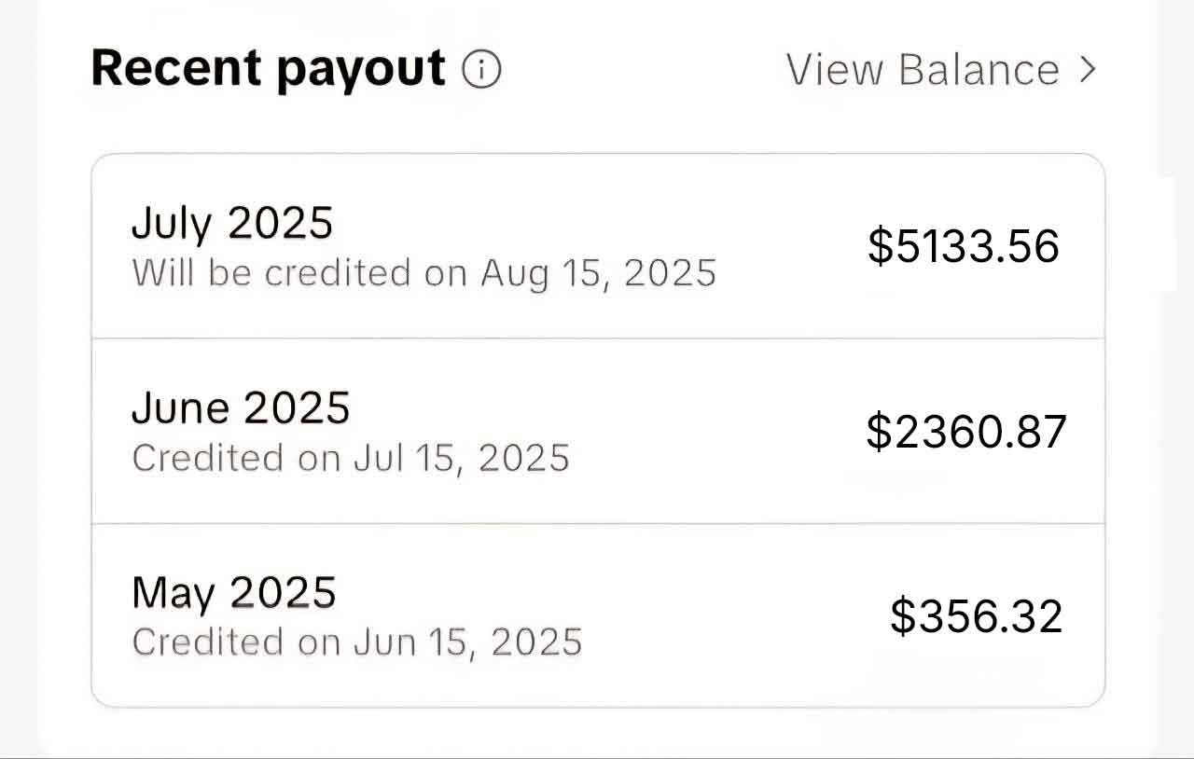
Task: Click 'Credited on Jun 15, 2025' text
Action: click(x=356, y=642)
